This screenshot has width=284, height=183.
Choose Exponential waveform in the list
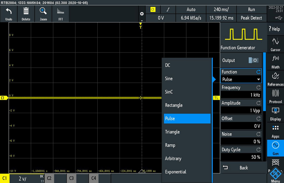[187, 172]
